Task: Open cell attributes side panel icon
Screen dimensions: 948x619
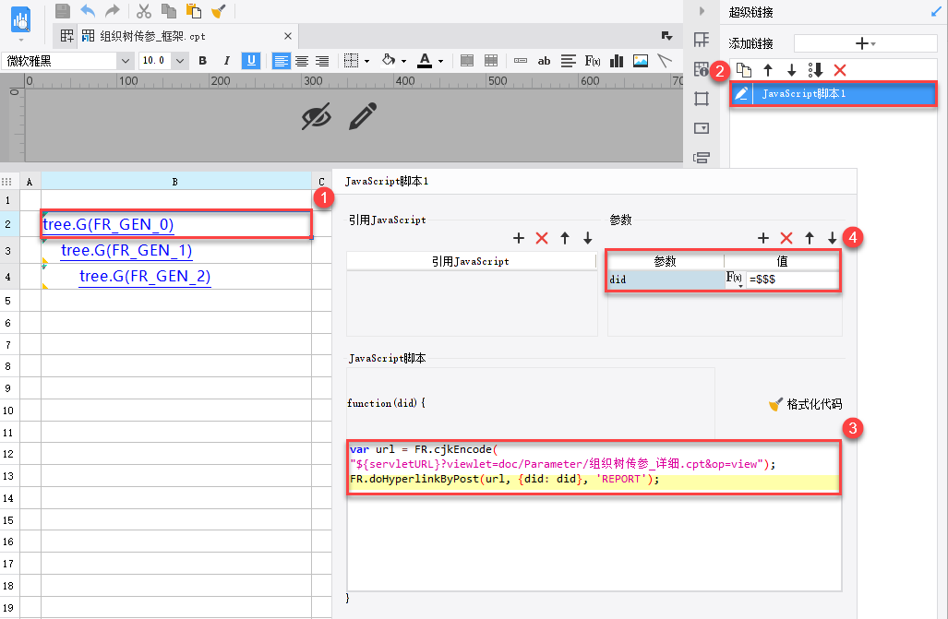Action: pos(702,69)
